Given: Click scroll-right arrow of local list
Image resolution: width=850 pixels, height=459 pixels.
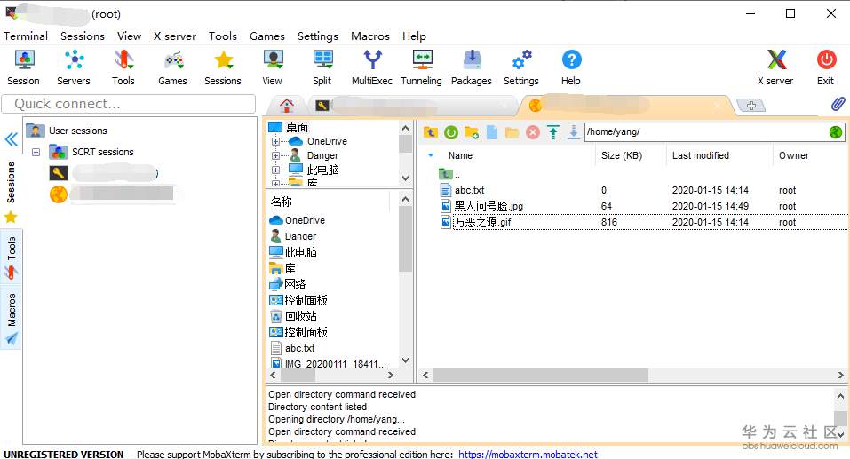Looking at the screenshot, I should click(390, 375).
